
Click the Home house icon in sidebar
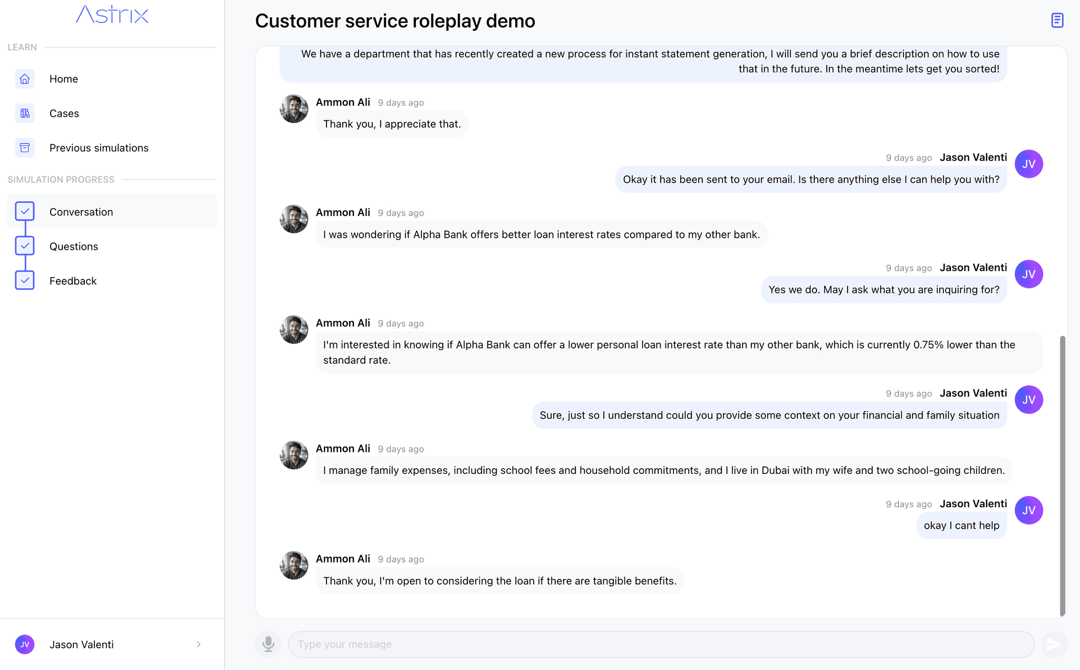[x=25, y=79]
